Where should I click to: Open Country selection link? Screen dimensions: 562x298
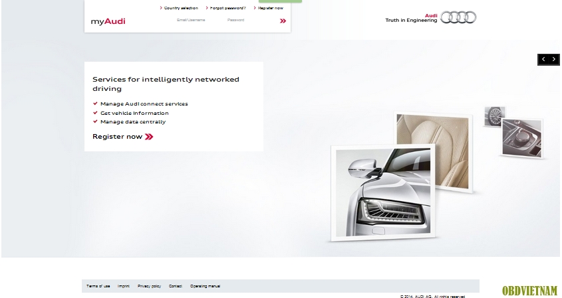pos(180,8)
